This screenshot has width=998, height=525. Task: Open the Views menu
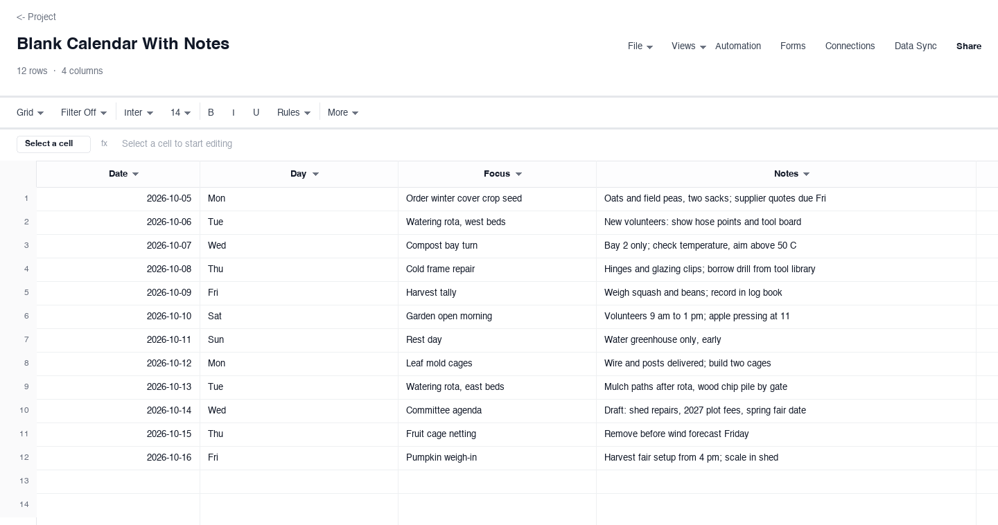(689, 46)
